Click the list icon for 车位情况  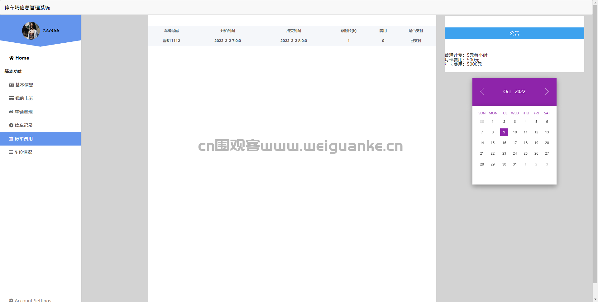tap(11, 152)
